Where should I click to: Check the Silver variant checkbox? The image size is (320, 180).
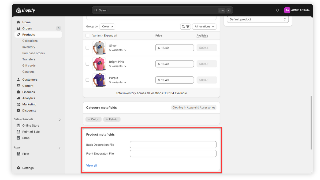pos(87,48)
